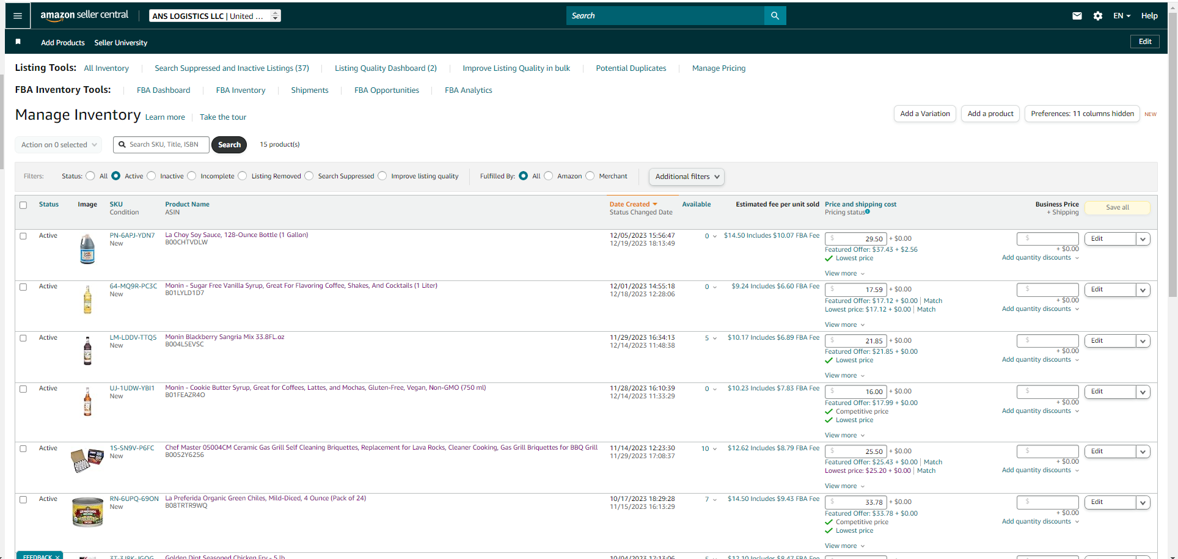Click the Search SKU, Title, ISBN field
Viewport: 1178px width, 559px height.
coord(161,145)
